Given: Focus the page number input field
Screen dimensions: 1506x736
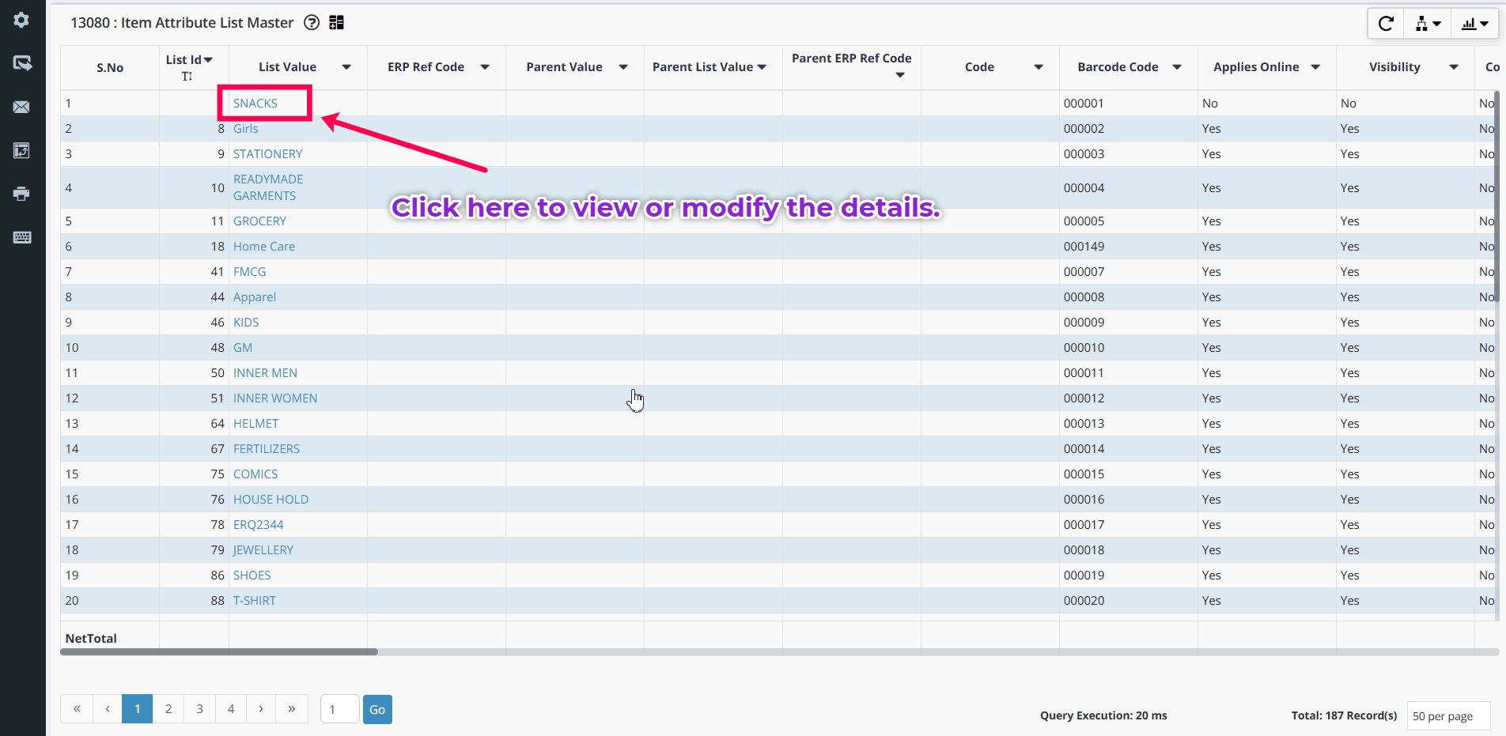Looking at the screenshot, I should (x=340, y=709).
